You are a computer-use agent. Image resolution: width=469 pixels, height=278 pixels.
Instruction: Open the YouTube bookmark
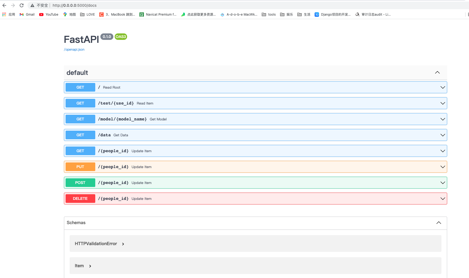pos(49,15)
